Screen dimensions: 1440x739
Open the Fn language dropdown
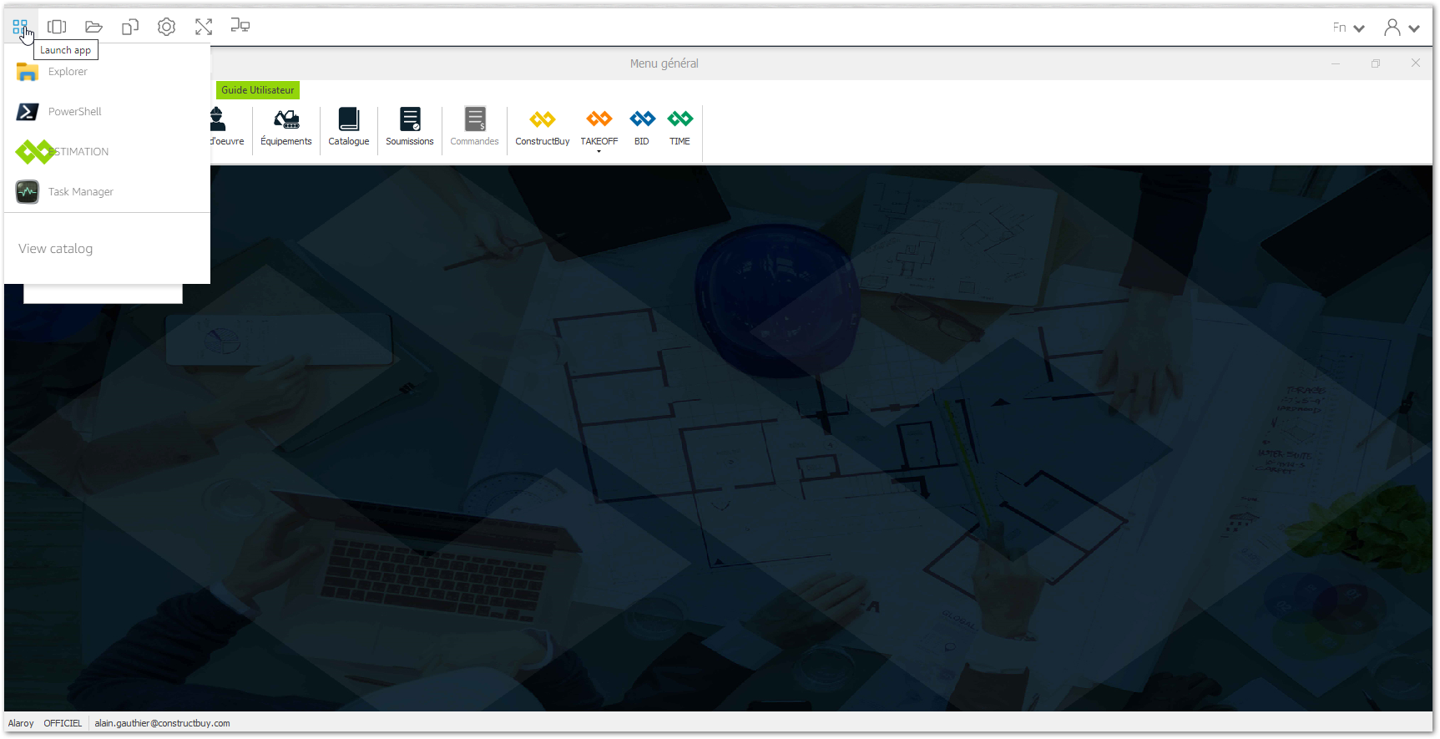pyautogui.click(x=1348, y=28)
